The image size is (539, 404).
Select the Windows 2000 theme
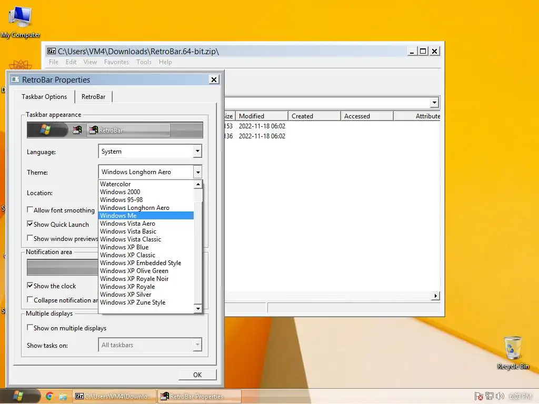click(x=146, y=191)
